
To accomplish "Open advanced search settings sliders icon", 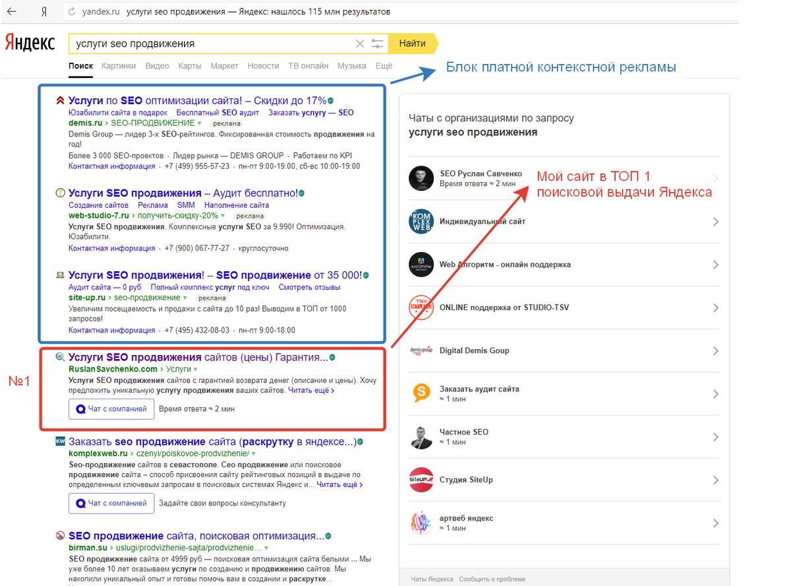I will [377, 44].
